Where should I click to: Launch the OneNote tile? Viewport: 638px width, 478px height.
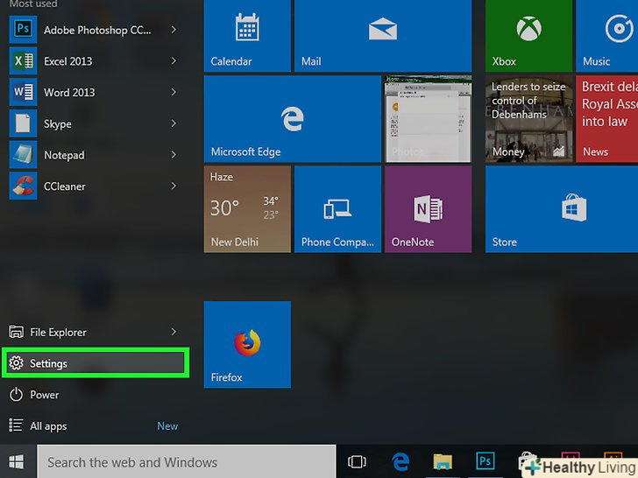pyautogui.click(x=428, y=209)
